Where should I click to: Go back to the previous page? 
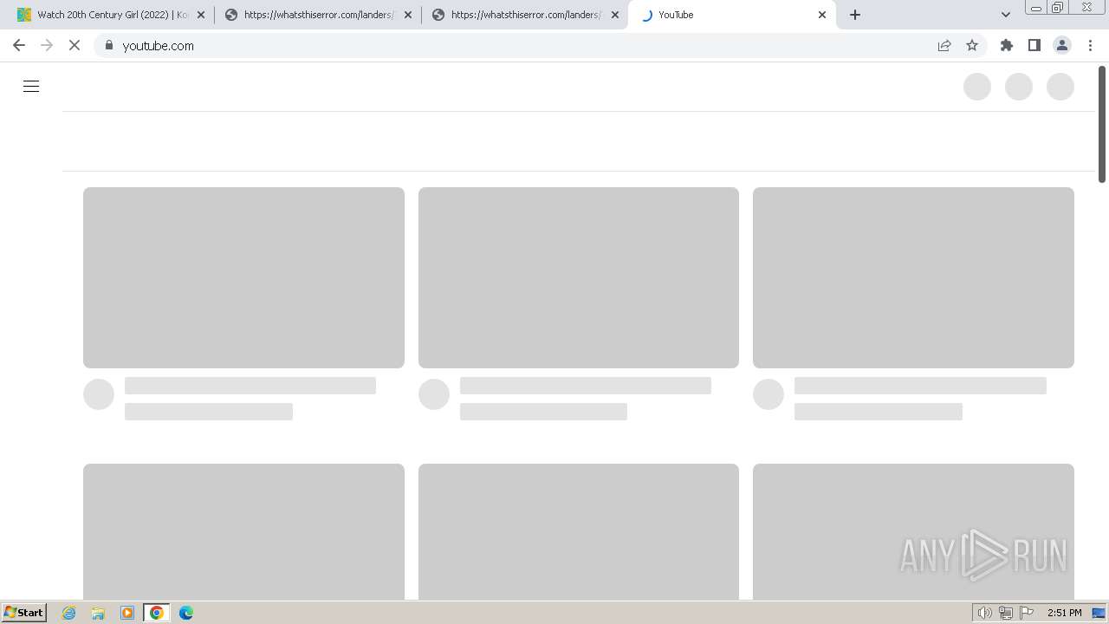[x=19, y=46]
